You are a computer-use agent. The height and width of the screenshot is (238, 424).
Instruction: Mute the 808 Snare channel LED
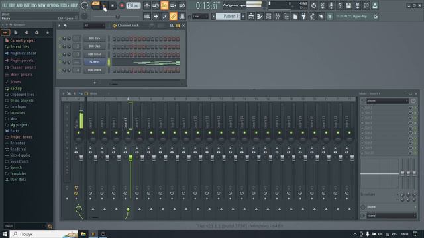(60, 70)
